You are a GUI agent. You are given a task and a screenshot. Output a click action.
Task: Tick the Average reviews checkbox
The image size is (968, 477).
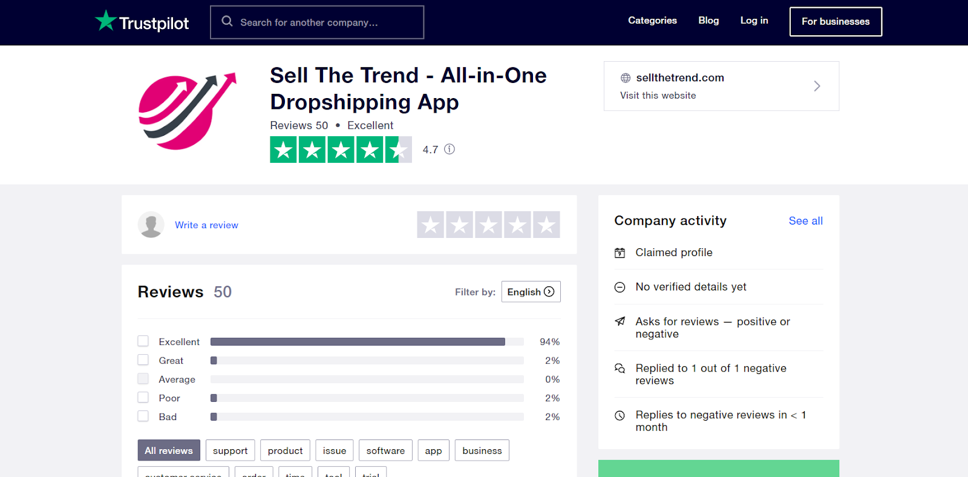pos(143,379)
